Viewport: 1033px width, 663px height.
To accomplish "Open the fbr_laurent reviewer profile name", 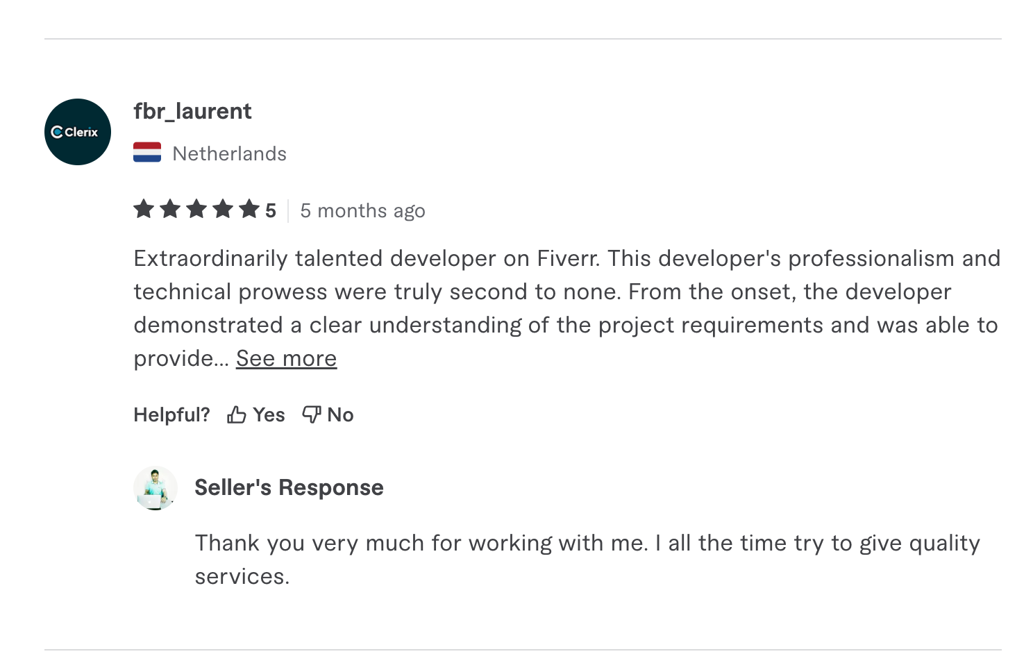I will point(192,111).
